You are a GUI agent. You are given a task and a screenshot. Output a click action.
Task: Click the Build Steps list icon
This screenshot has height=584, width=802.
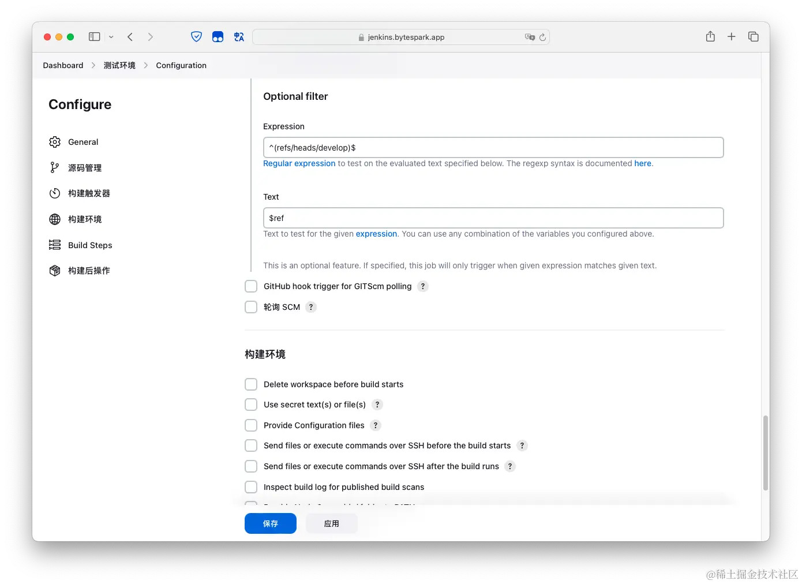pyautogui.click(x=55, y=245)
